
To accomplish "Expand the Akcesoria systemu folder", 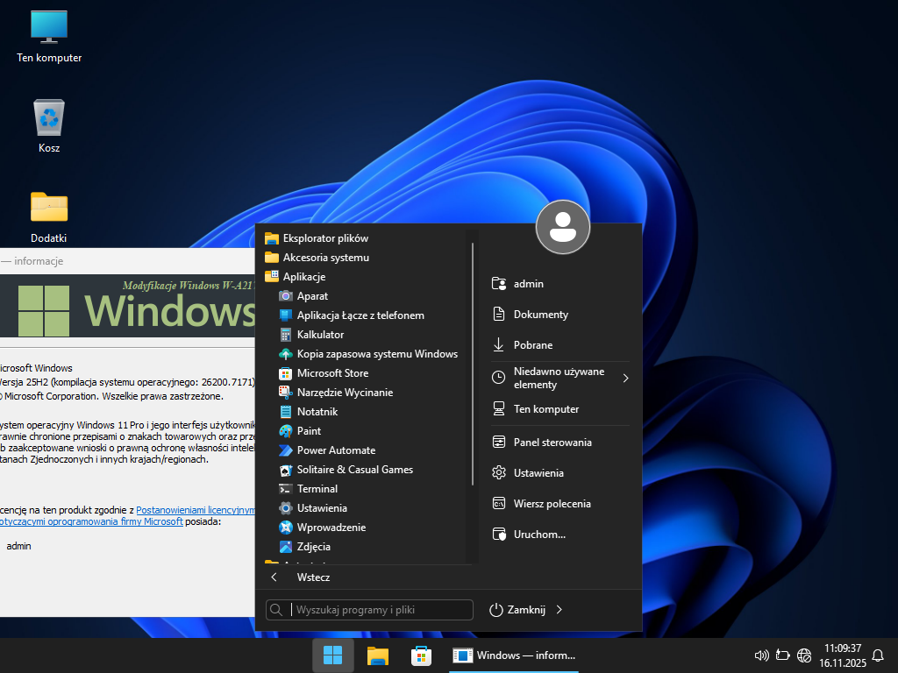I will [x=325, y=258].
